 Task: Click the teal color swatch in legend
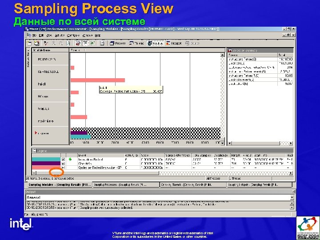tap(46, 160)
